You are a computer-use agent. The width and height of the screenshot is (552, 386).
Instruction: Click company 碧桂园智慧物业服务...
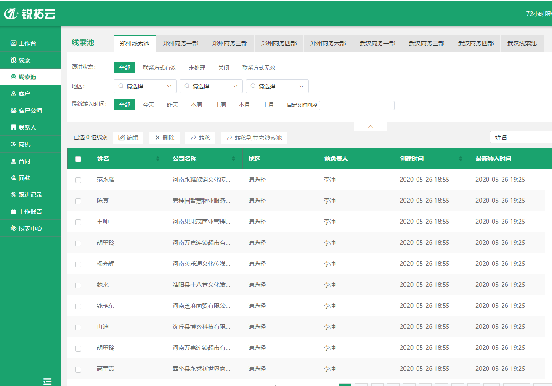coord(202,201)
